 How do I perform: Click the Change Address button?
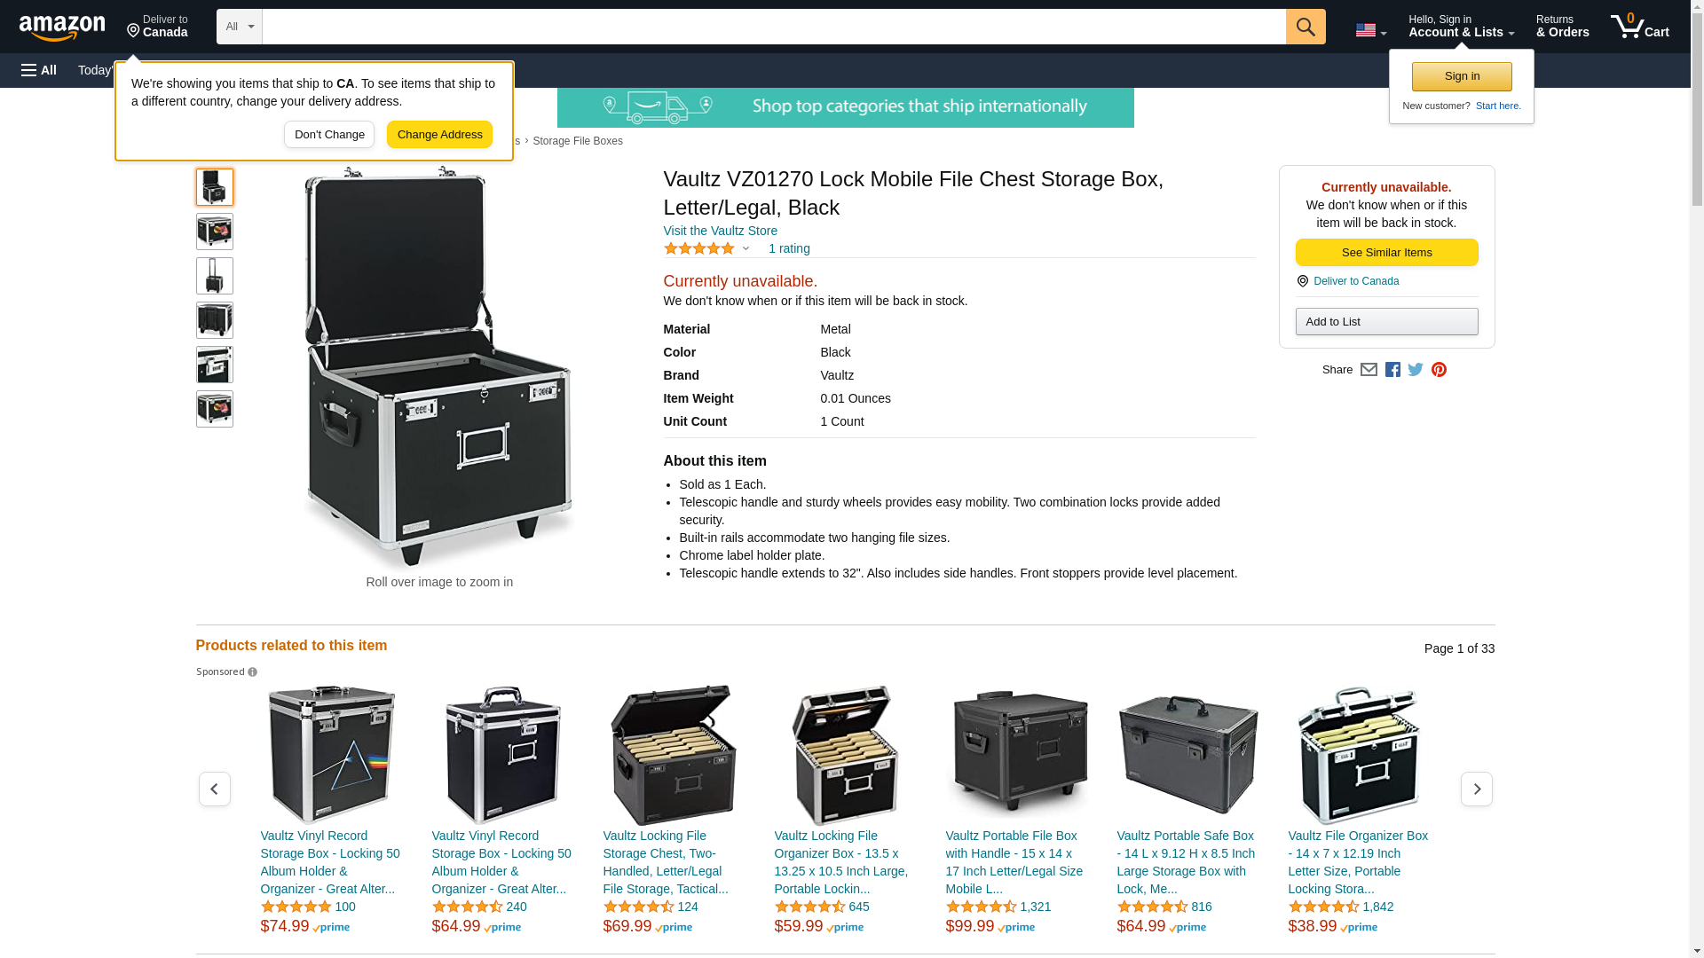(x=439, y=135)
